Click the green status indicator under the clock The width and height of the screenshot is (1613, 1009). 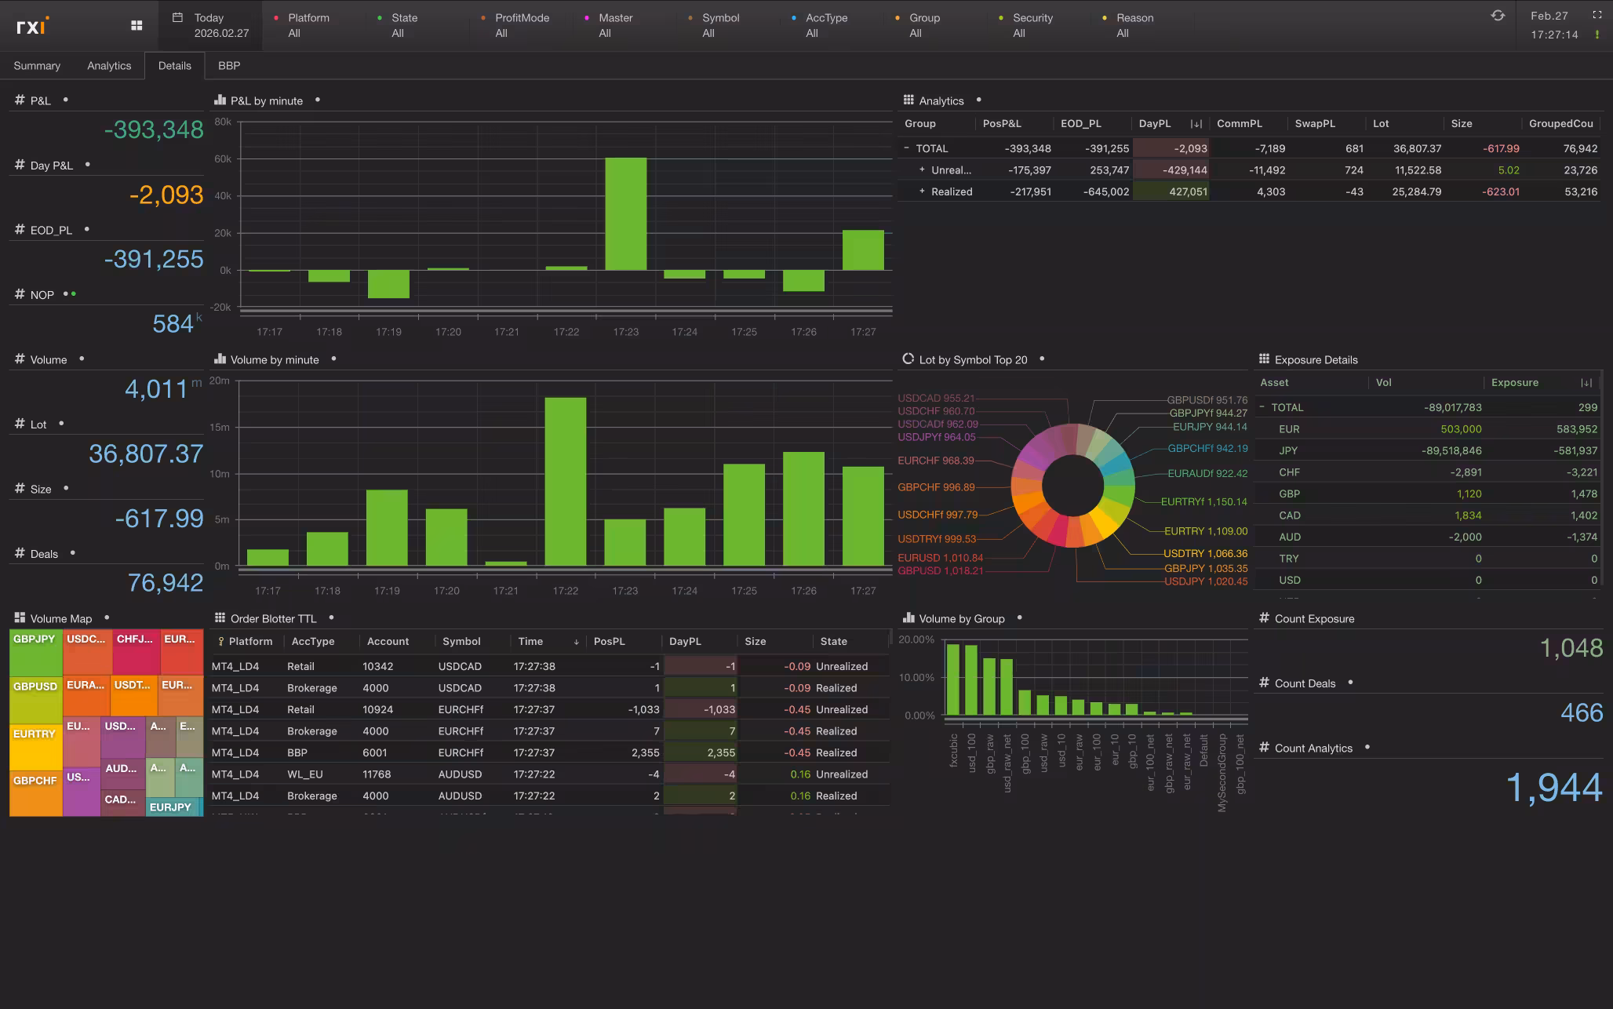(1597, 35)
